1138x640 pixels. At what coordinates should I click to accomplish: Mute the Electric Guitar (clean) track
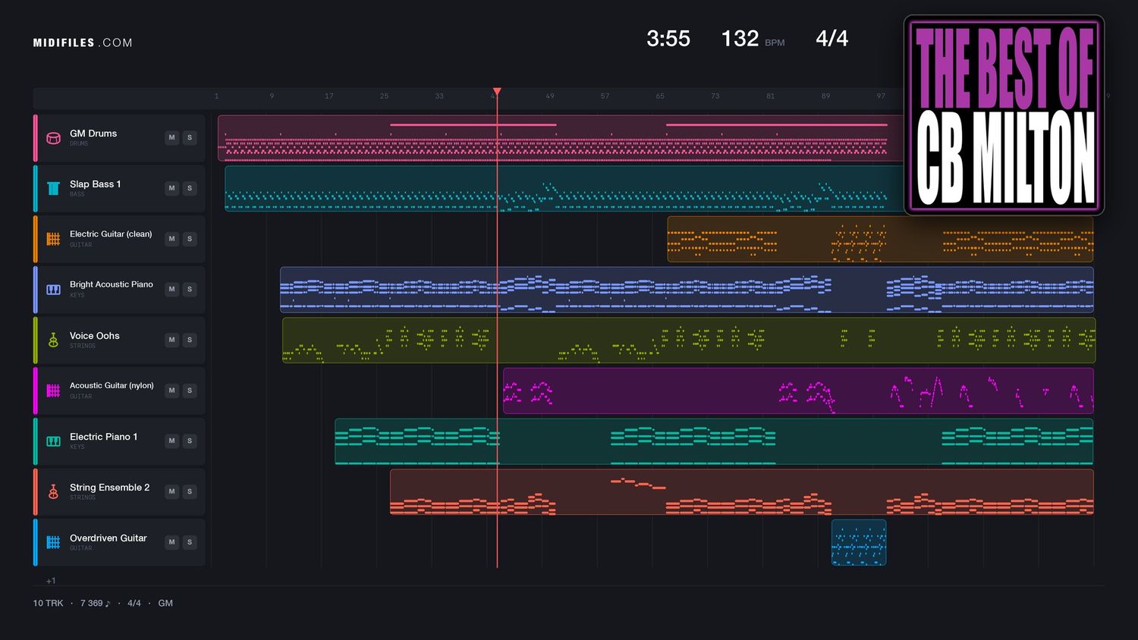tap(172, 239)
